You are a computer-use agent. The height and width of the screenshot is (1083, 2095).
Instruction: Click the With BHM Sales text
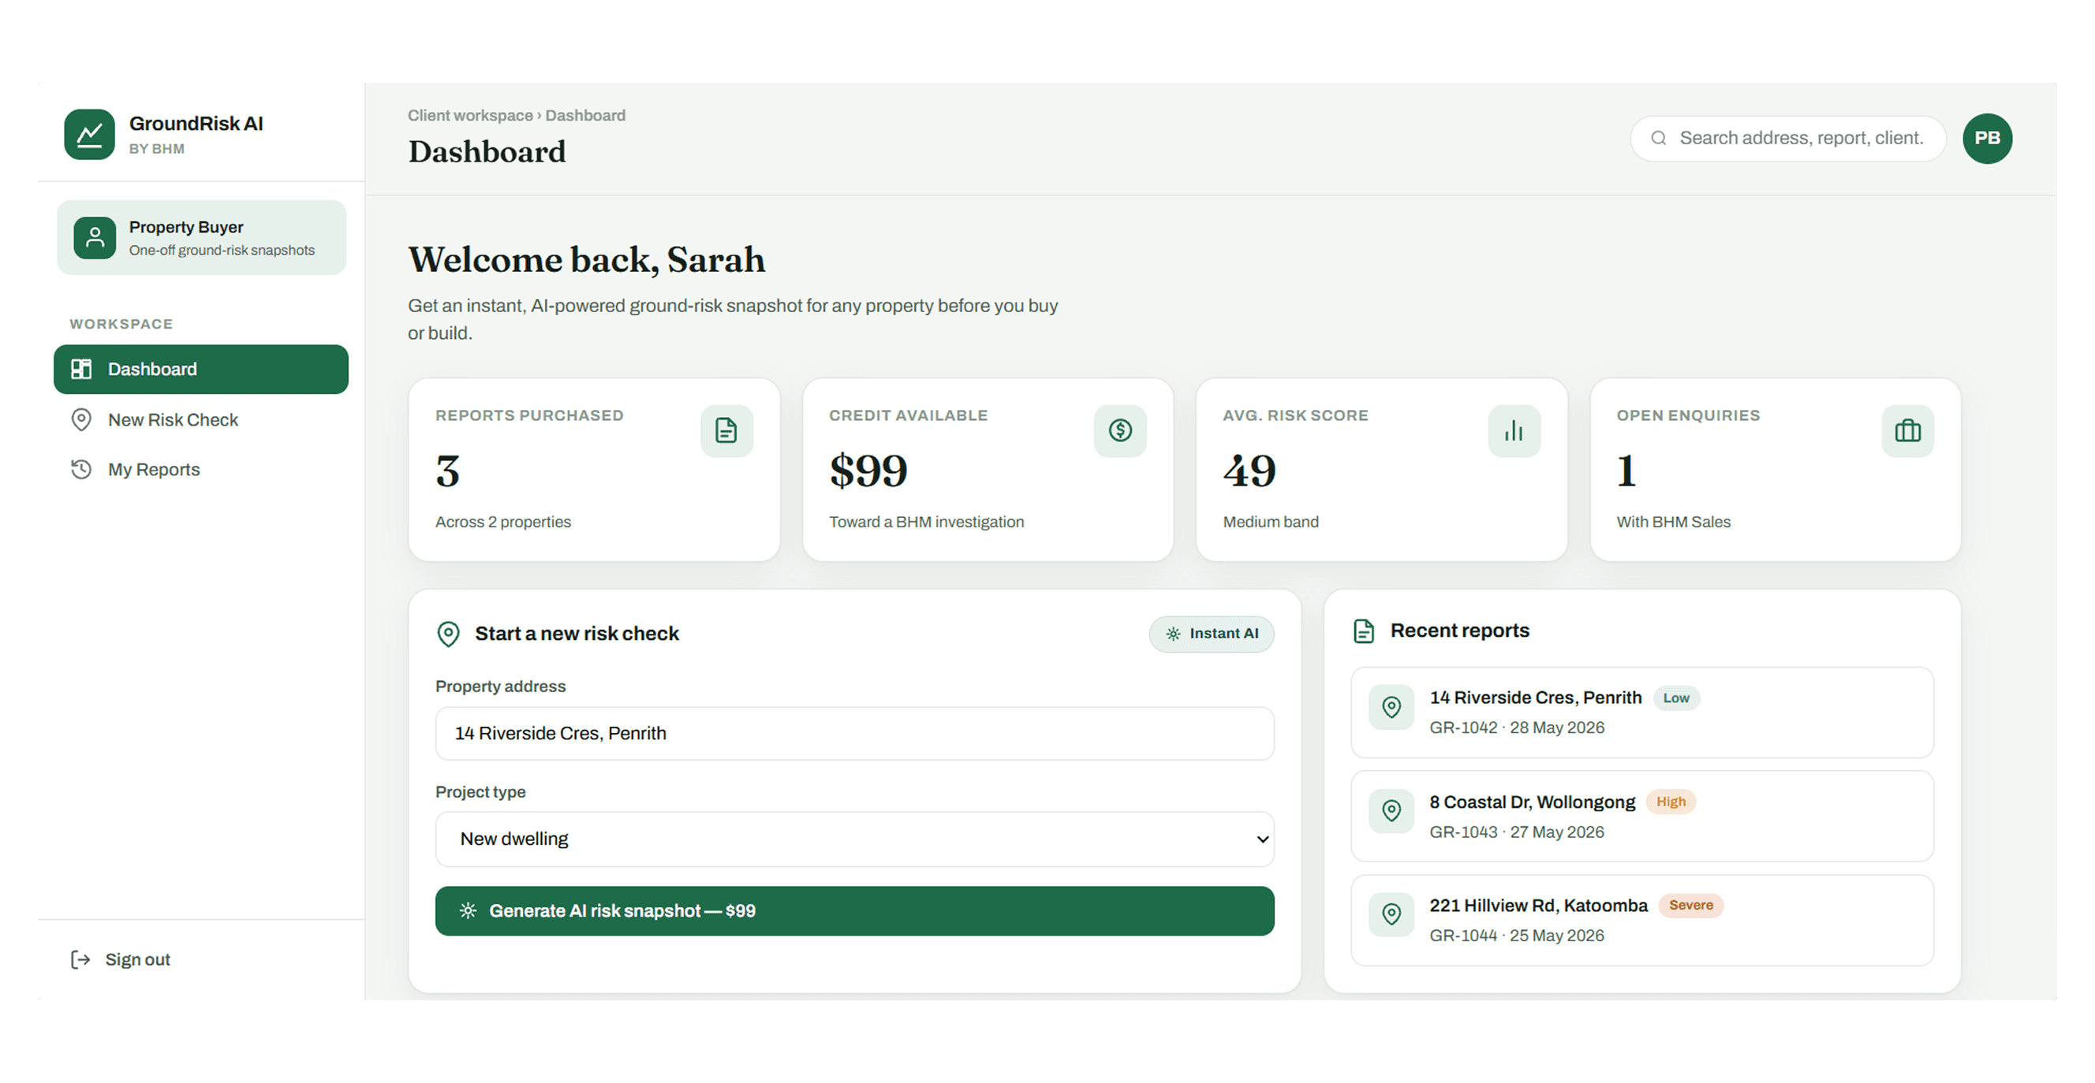tap(1673, 522)
